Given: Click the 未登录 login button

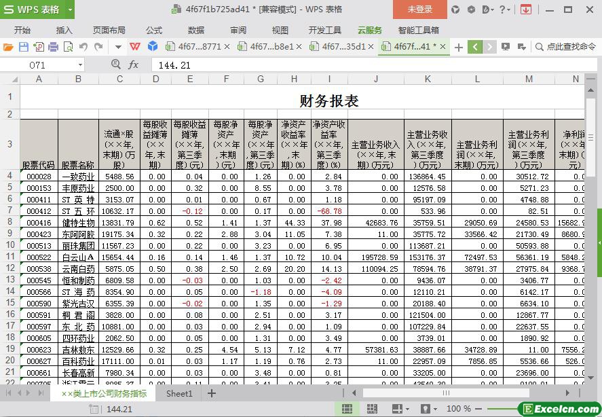Looking at the screenshot, I should coord(419,10).
